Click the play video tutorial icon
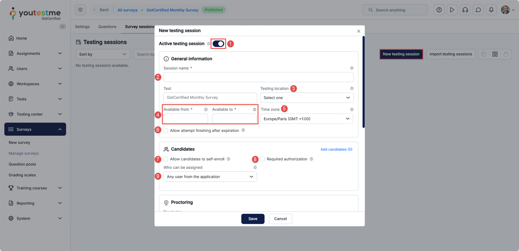Screen dimensions: 519x251 (x=452, y=10)
